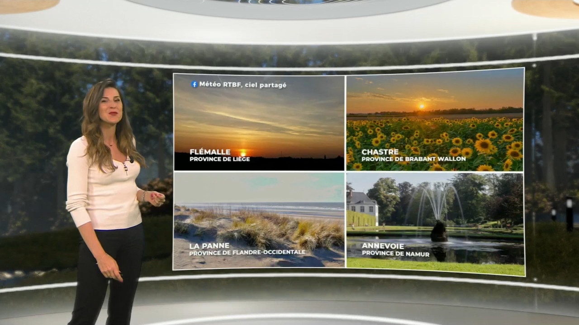
Task: Select the Flémalle sunset photo
Action: pos(259,122)
